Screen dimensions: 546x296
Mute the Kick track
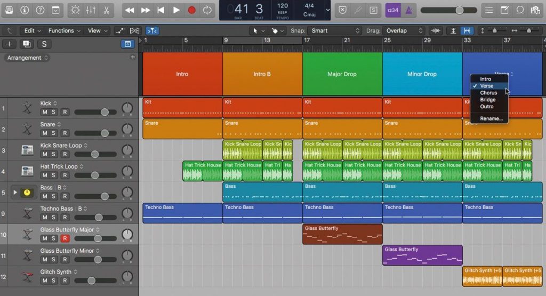(x=45, y=112)
